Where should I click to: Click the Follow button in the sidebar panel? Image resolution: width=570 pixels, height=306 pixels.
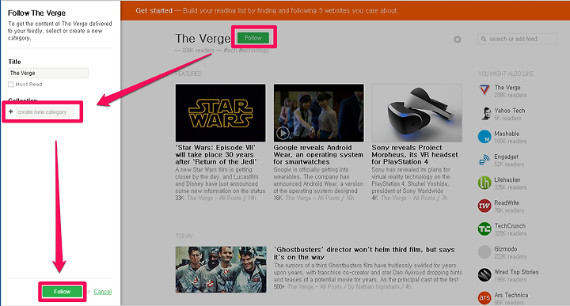(63, 292)
